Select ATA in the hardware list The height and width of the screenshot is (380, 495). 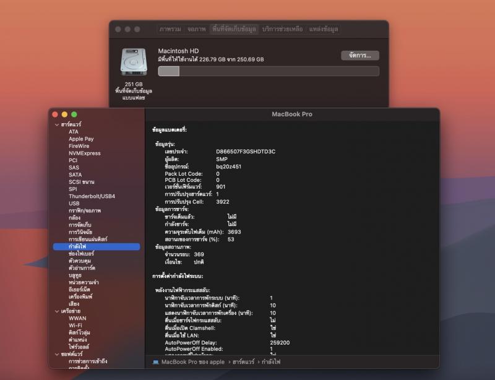click(x=74, y=132)
